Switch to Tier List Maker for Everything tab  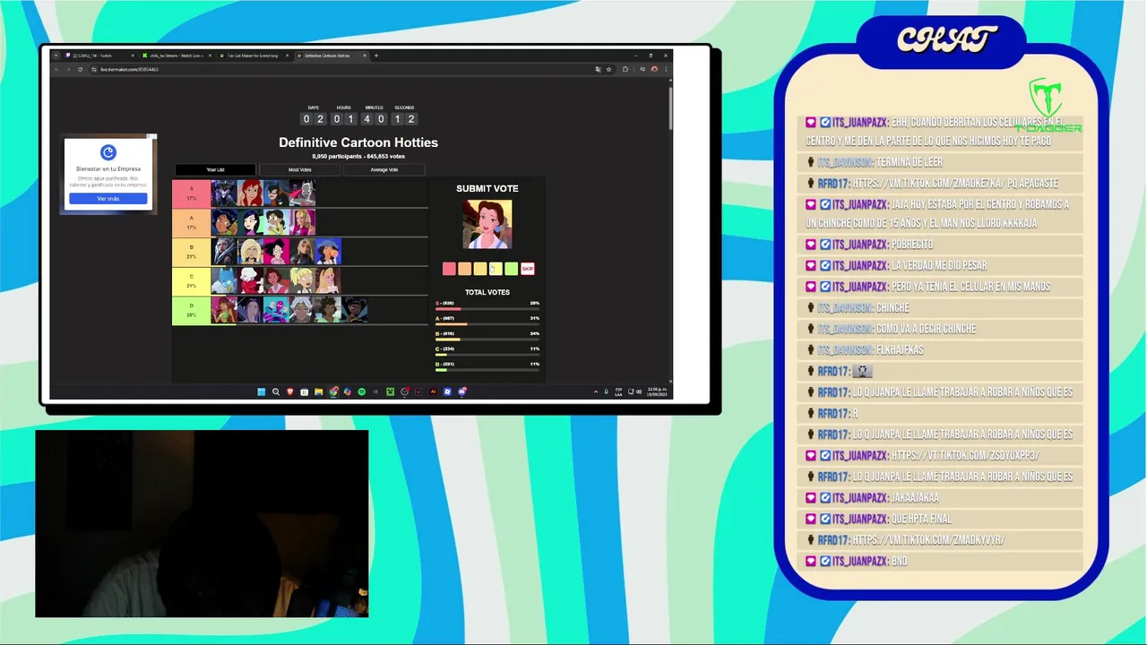pyautogui.click(x=253, y=56)
